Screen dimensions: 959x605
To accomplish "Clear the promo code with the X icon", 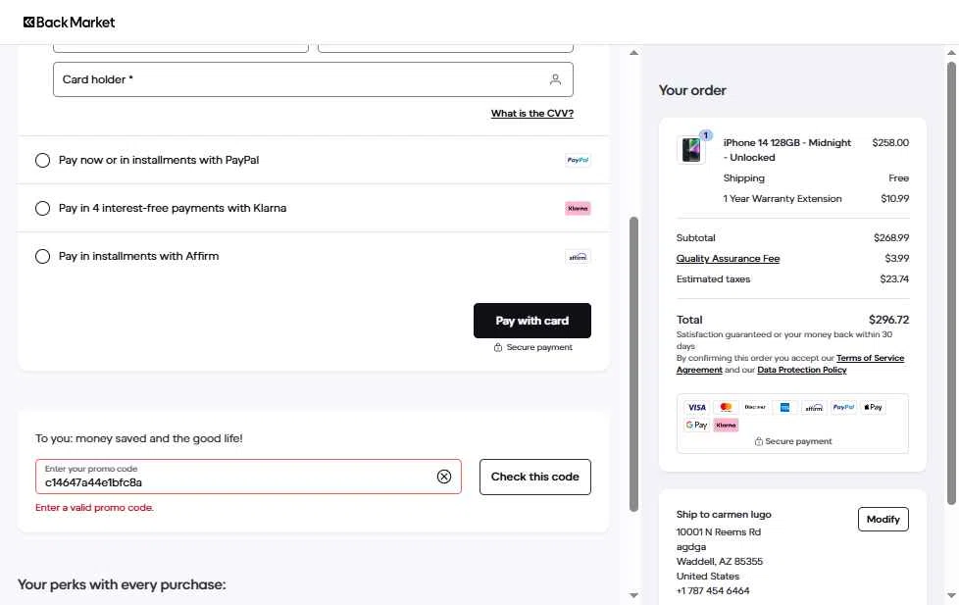I will (x=444, y=477).
